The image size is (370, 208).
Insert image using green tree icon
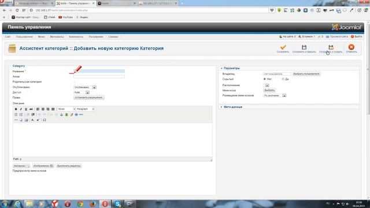coord(66,114)
